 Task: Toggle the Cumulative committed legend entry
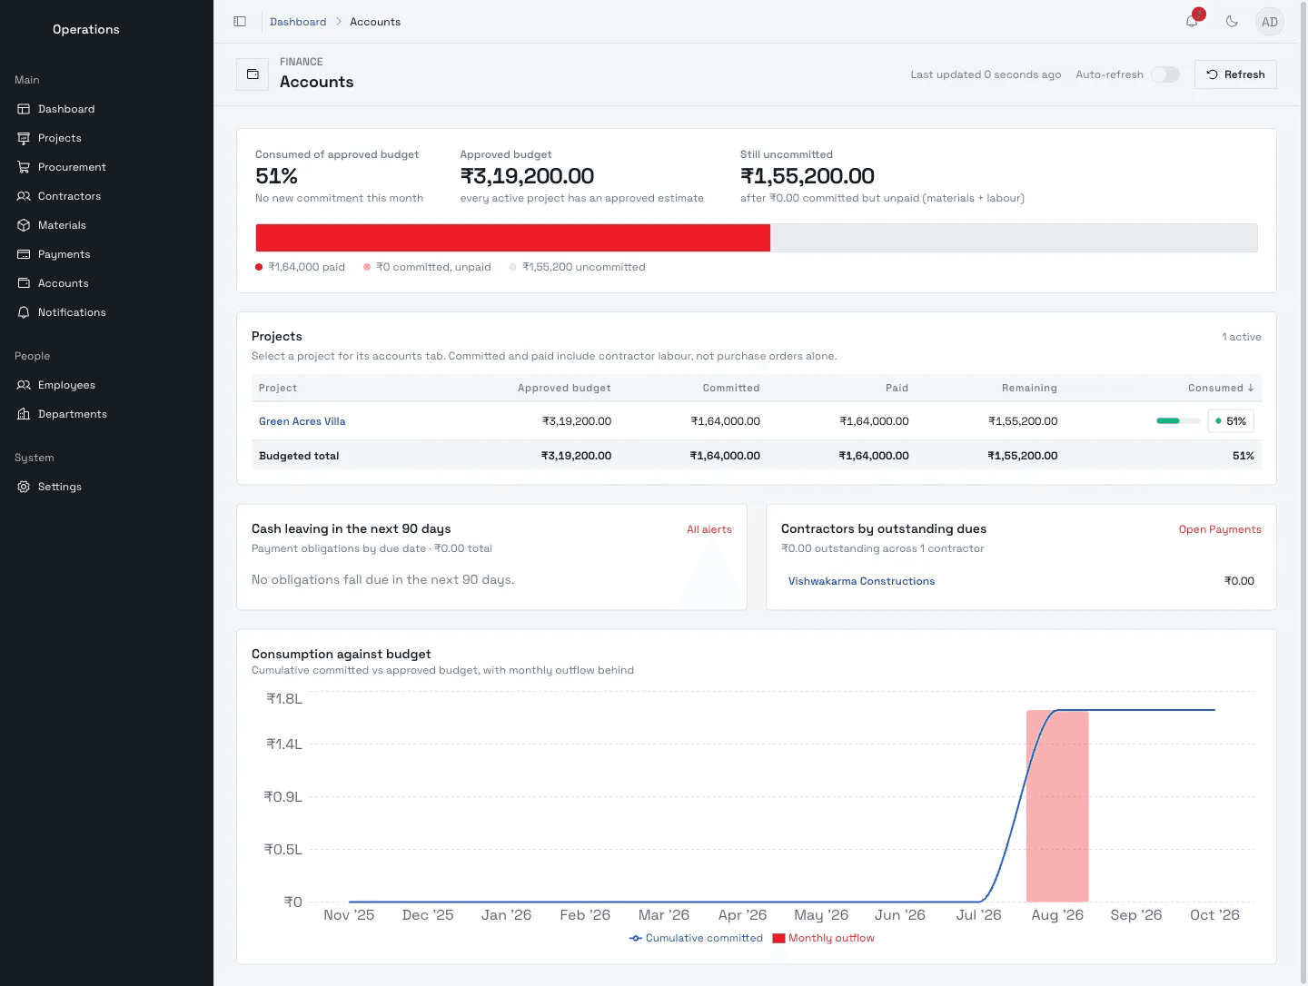[x=696, y=939]
